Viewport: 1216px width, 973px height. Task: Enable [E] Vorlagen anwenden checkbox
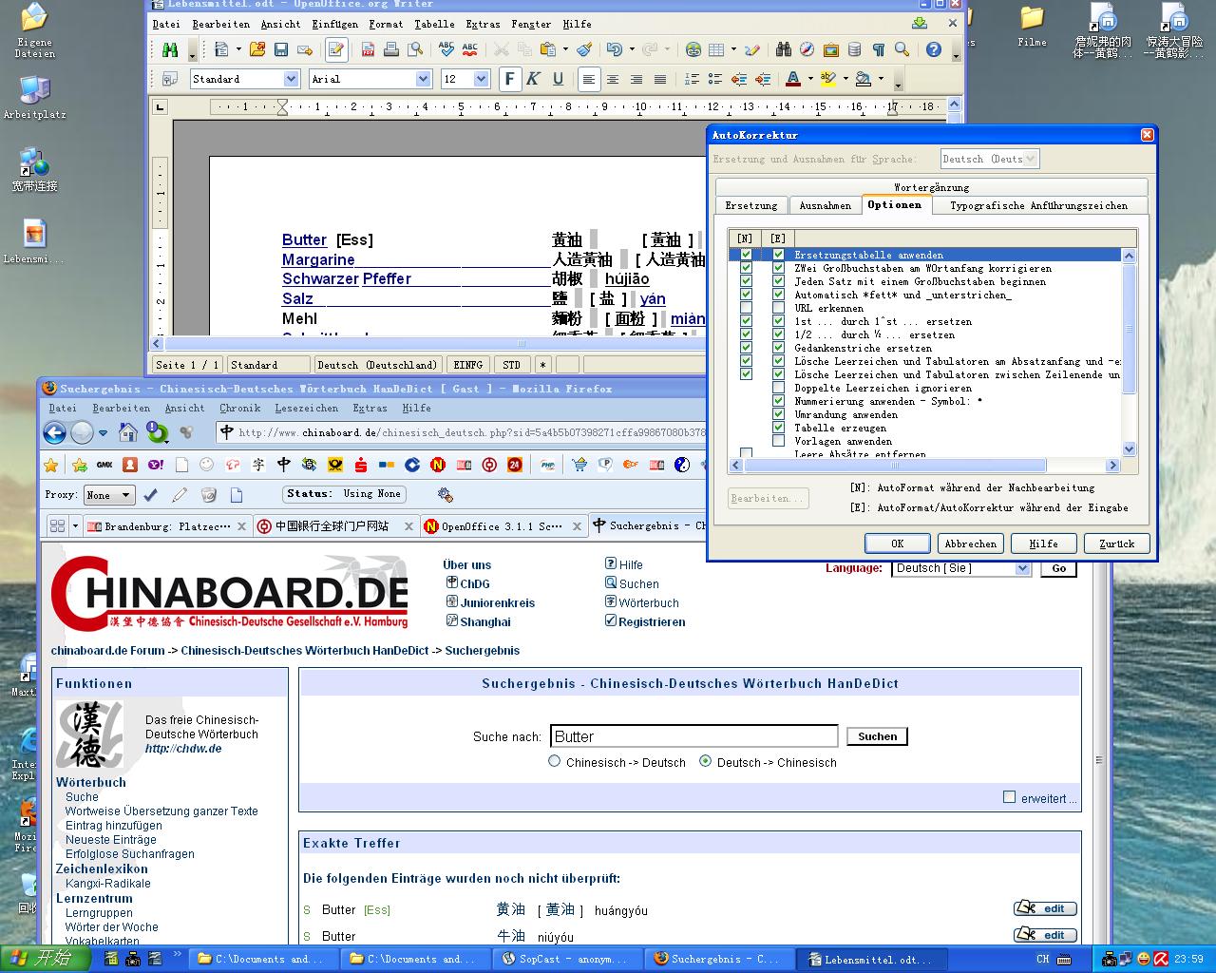(x=778, y=441)
